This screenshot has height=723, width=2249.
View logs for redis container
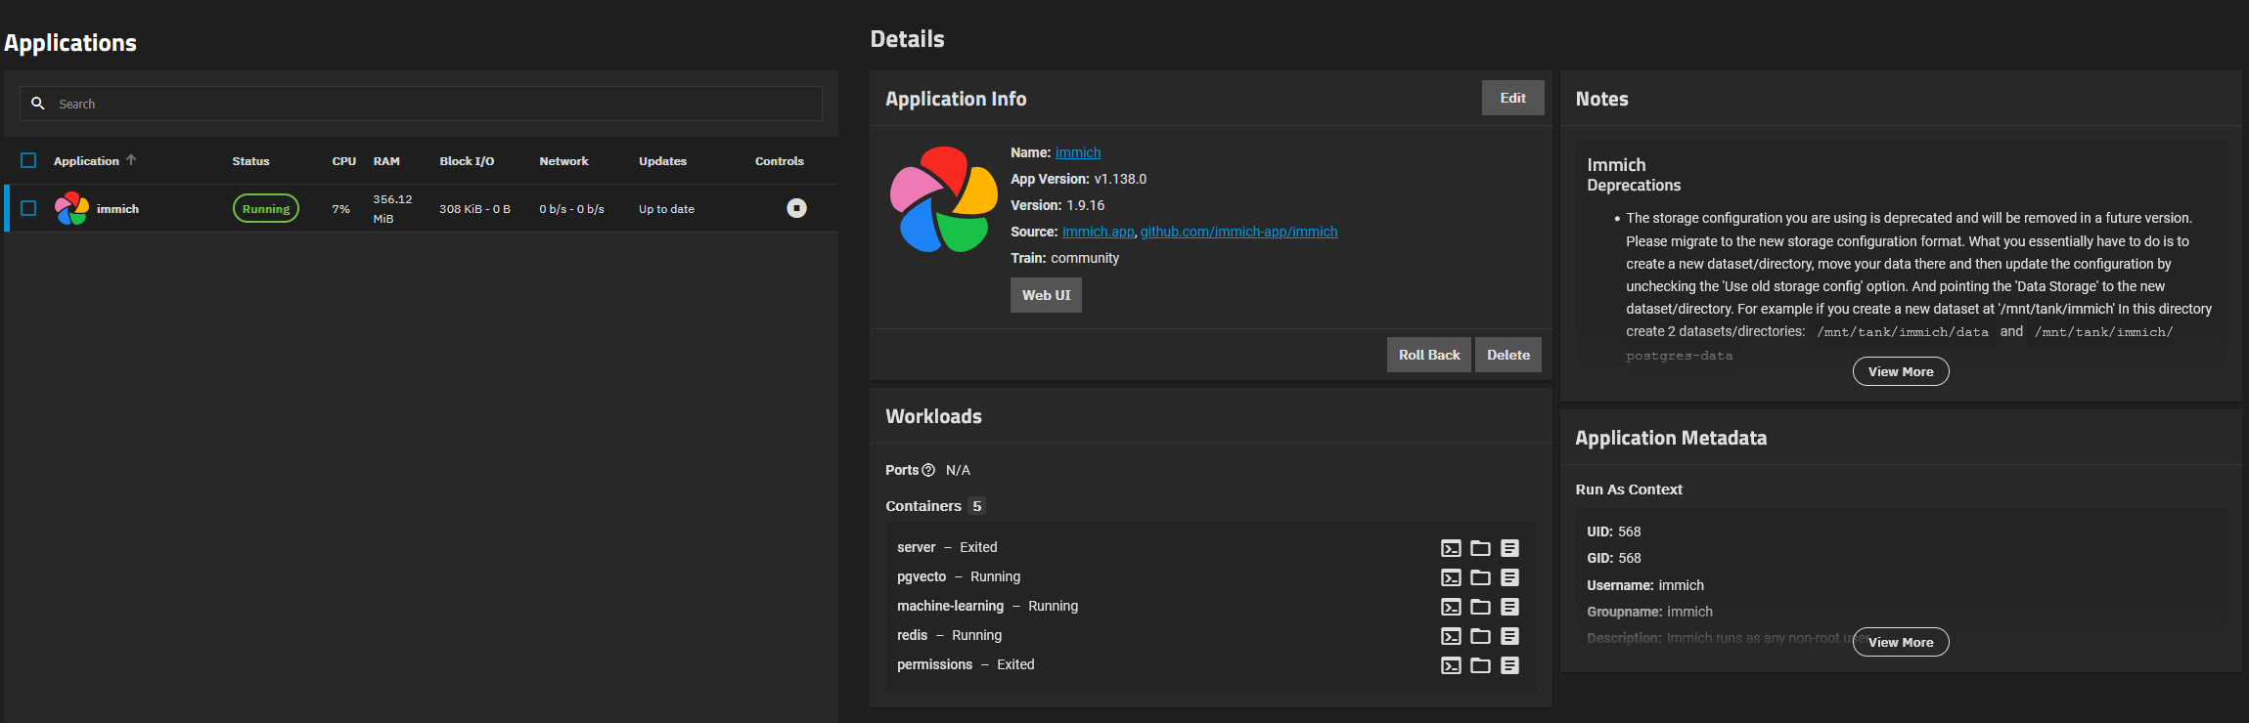point(1509,636)
